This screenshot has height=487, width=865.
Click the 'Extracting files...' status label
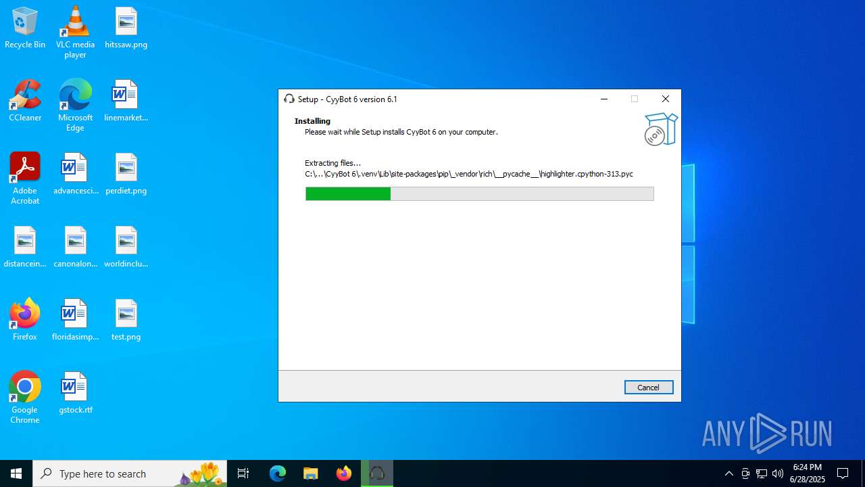pos(332,163)
